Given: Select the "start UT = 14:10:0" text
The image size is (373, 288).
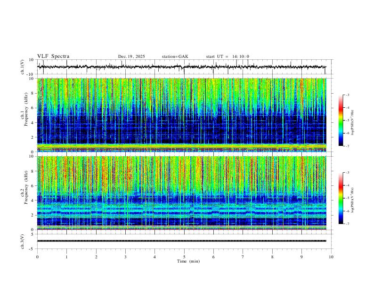Looking at the screenshot, I should coord(227,56).
